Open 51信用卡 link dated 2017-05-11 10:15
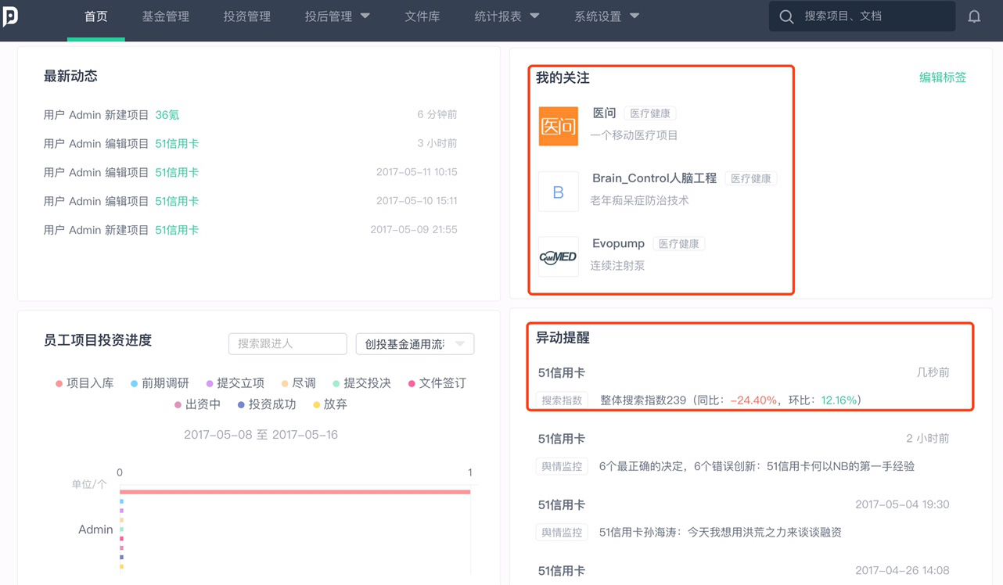Viewport: 1003px width, 585px height. pyautogui.click(x=177, y=172)
